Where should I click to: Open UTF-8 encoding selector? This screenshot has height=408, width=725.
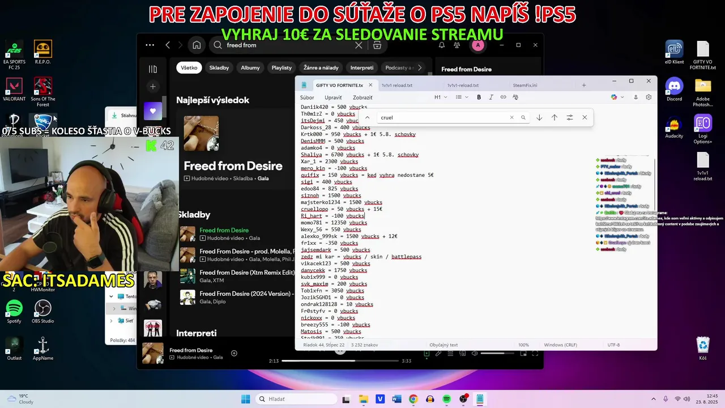coord(613,345)
